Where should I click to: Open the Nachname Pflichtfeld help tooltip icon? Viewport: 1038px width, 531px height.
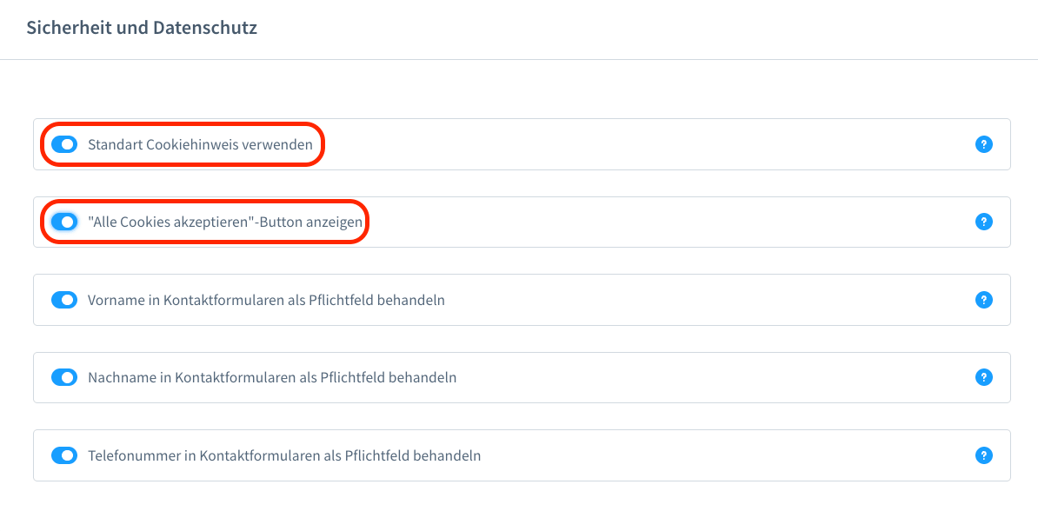pyautogui.click(x=983, y=377)
